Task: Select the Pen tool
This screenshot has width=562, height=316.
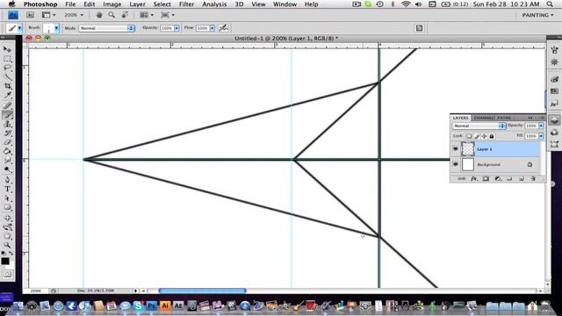Action: 7,179
